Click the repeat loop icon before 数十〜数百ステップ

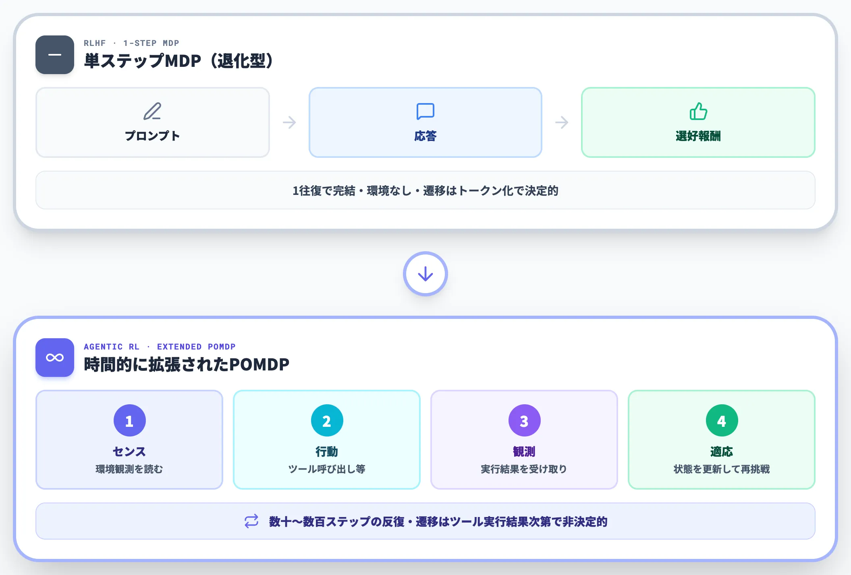[x=251, y=521]
